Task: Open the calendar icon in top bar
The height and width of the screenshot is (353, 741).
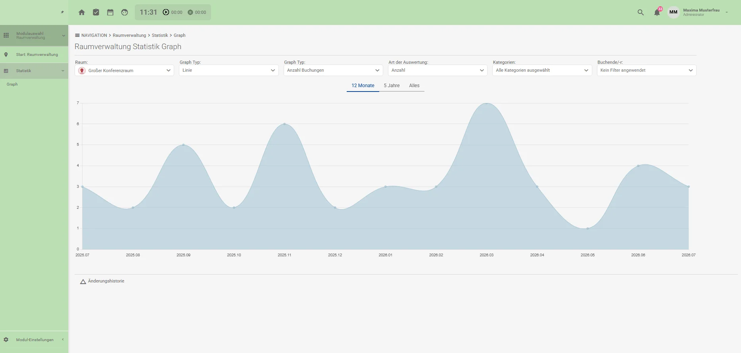Action: coord(110,12)
